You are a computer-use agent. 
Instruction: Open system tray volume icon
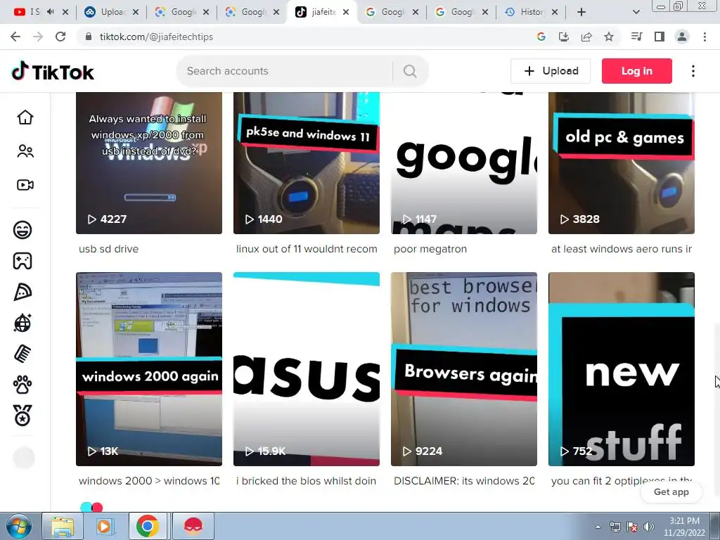(648, 527)
